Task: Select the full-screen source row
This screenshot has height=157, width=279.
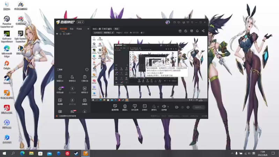Action: tap(73, 33)
